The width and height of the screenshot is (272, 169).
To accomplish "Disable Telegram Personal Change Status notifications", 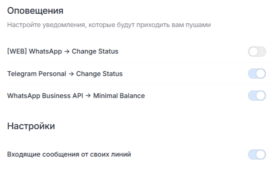I will [x=257, y=74].
